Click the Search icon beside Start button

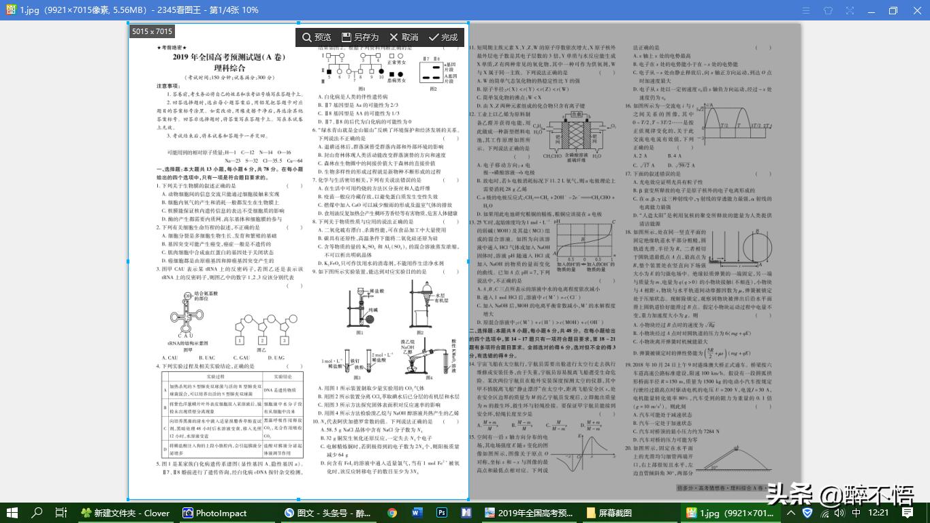tap(37, 513)
